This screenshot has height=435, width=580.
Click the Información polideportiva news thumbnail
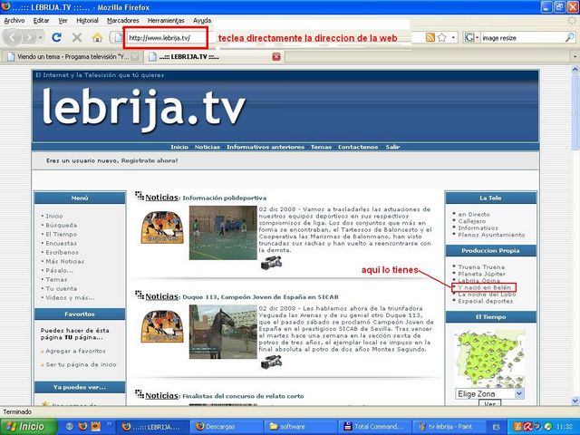pos(223,233)
